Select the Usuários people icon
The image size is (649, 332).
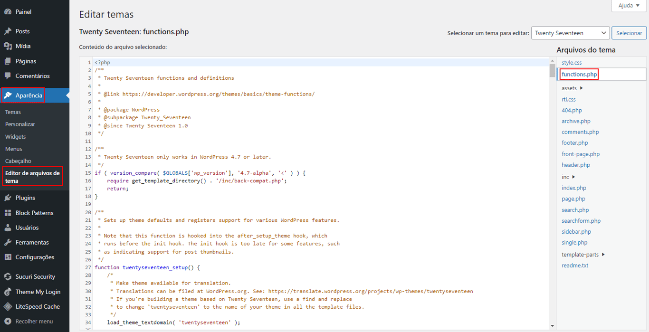(x=8, y=228)
